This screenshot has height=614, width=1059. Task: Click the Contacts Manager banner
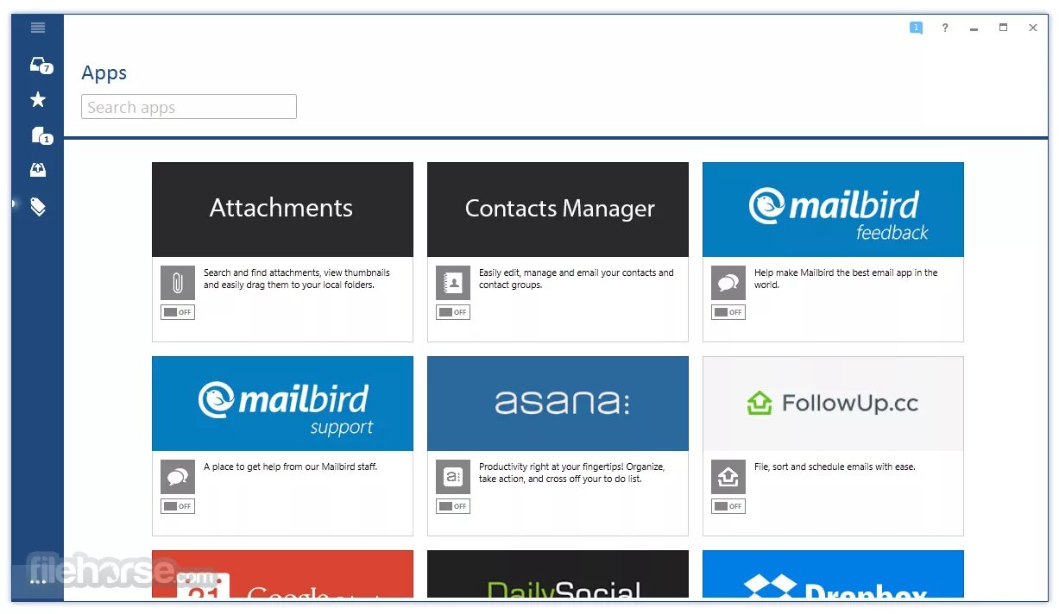pos(558,210)
